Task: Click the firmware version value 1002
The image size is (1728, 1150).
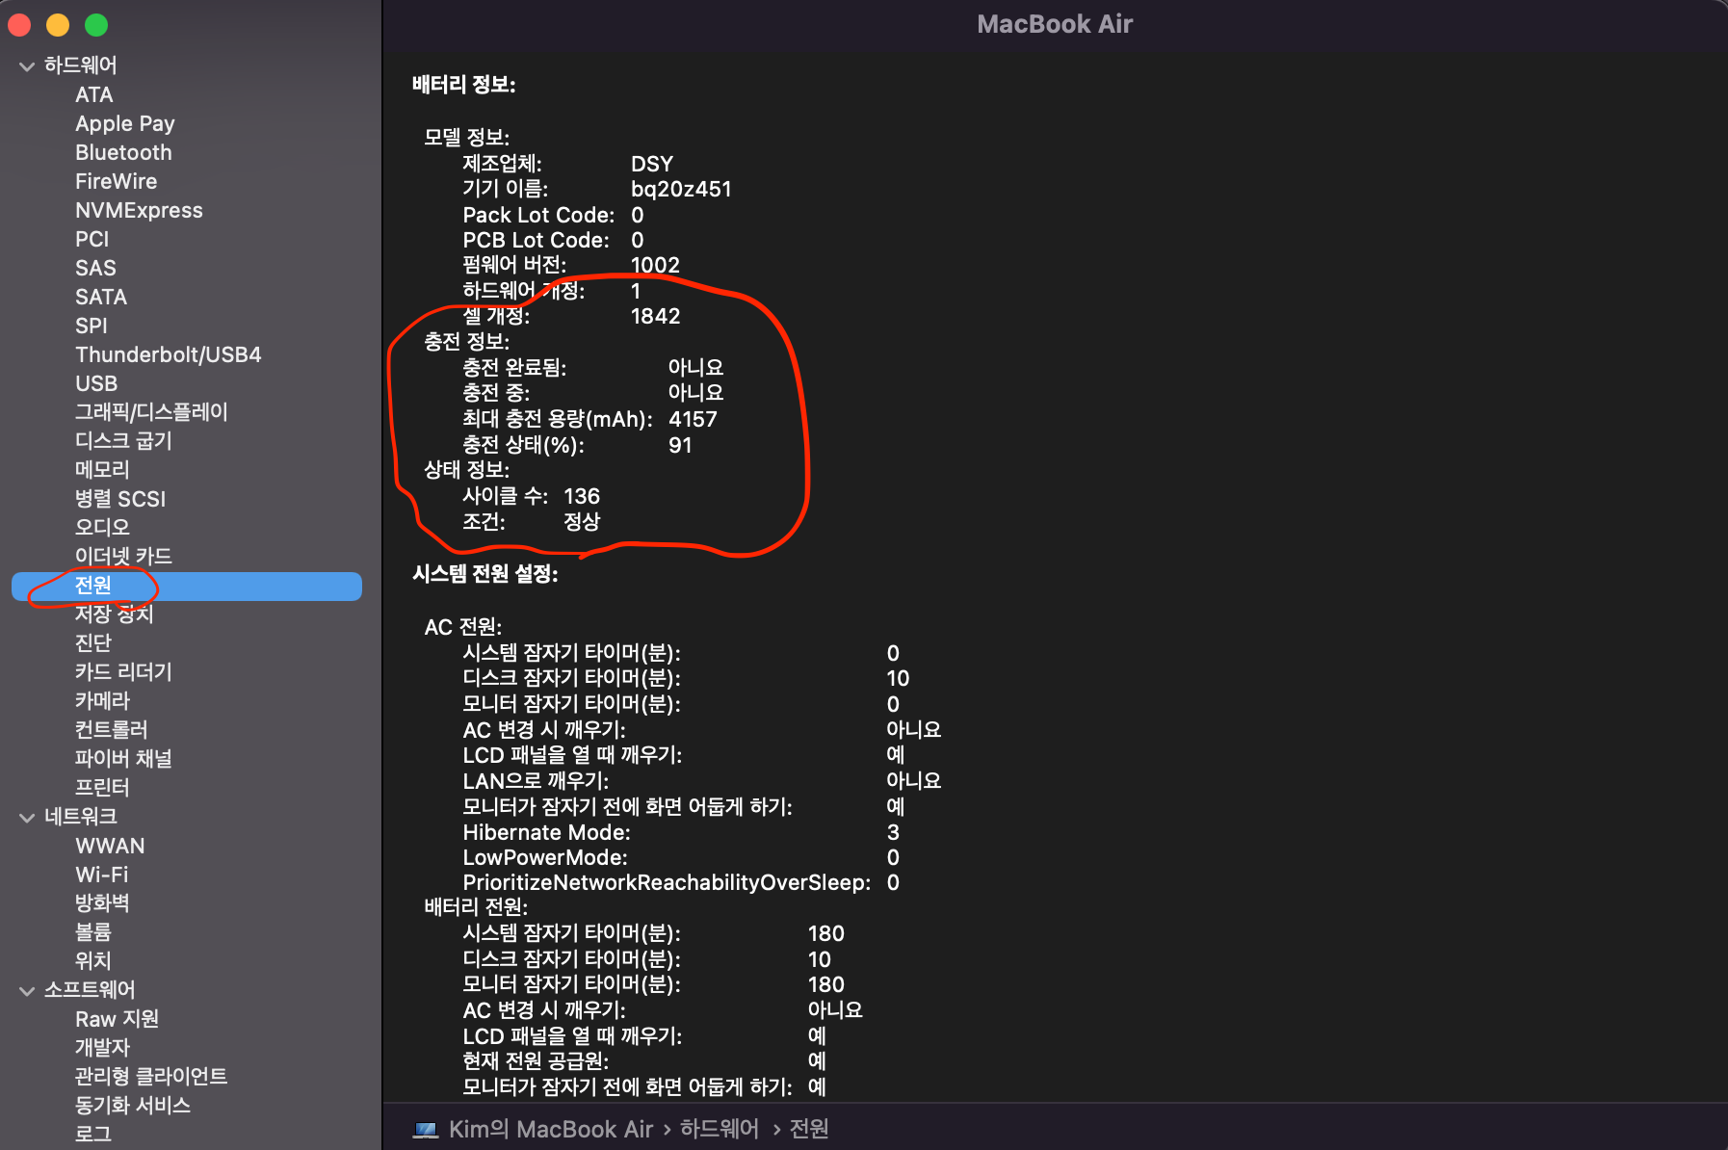Action: [x=655, y=265]
